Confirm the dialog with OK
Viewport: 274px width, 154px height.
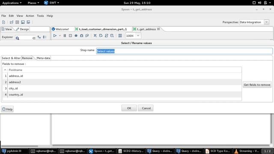[129, 108]
